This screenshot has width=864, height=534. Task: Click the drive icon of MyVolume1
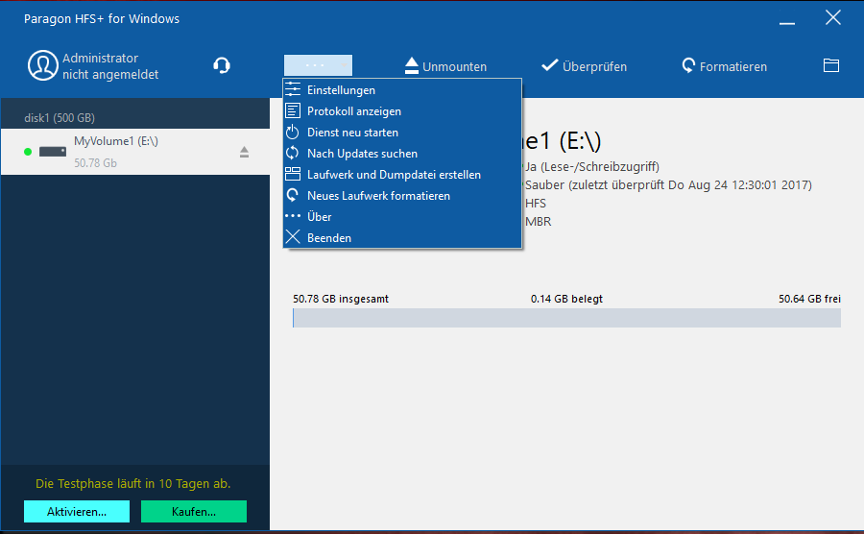click(53, 152)
